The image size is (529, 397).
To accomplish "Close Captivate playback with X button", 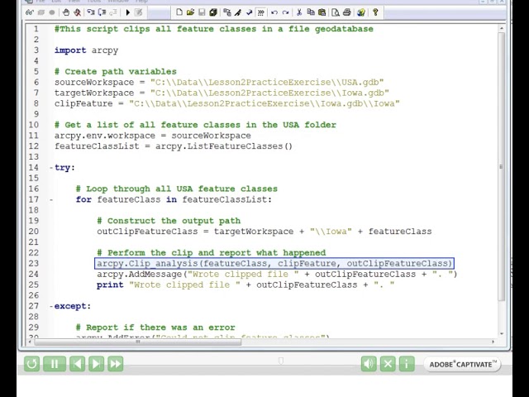I will click(388, 364).
